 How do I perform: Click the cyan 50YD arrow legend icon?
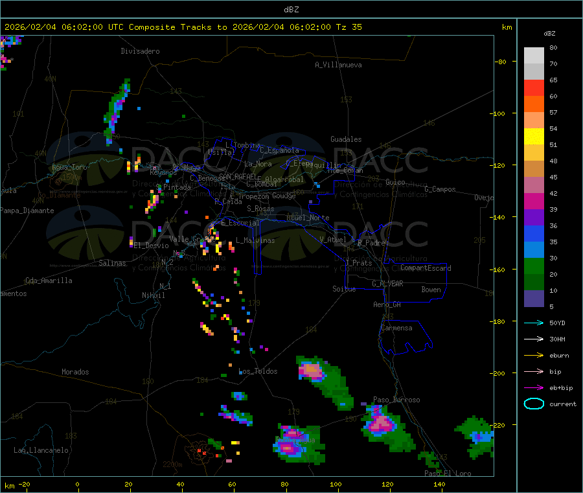tap(534, 323)
